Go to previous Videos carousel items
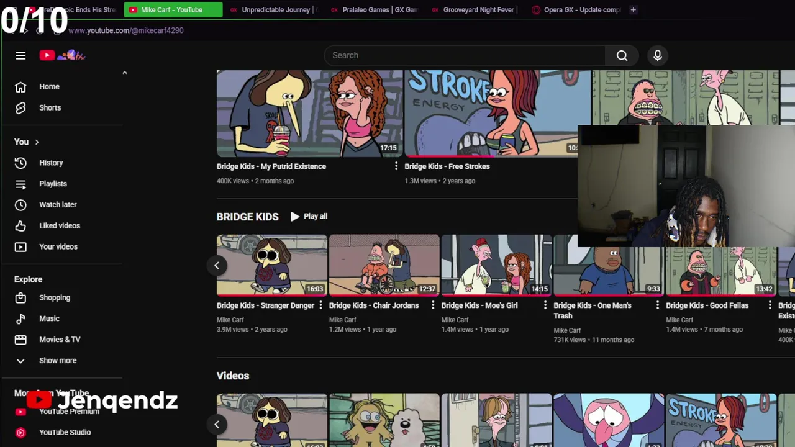Viewport: 795px width, 447px height. (217, 425)
